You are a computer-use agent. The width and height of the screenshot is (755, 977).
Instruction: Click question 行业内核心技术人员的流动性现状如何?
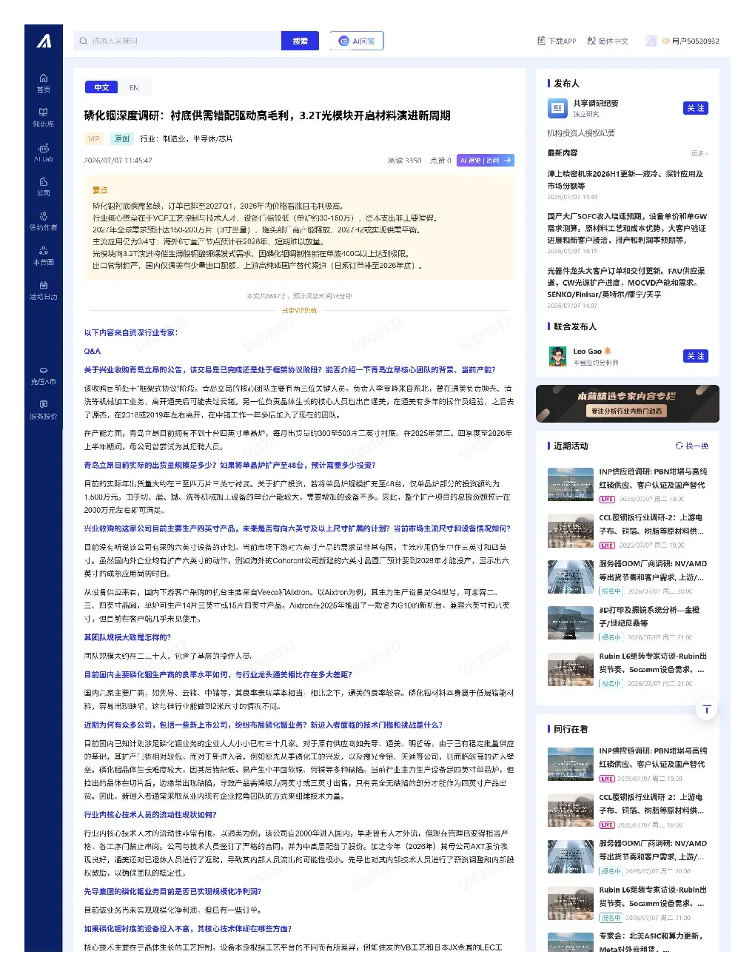[x=150, y=814]
